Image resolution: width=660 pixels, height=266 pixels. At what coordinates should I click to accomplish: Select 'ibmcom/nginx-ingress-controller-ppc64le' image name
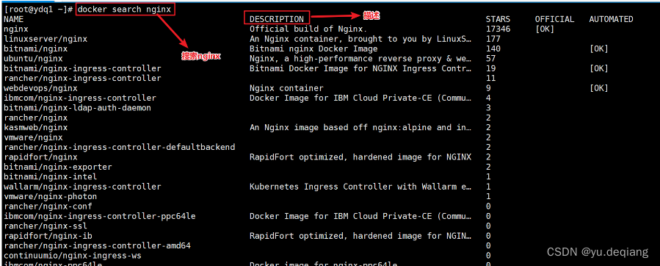(100, 216)
